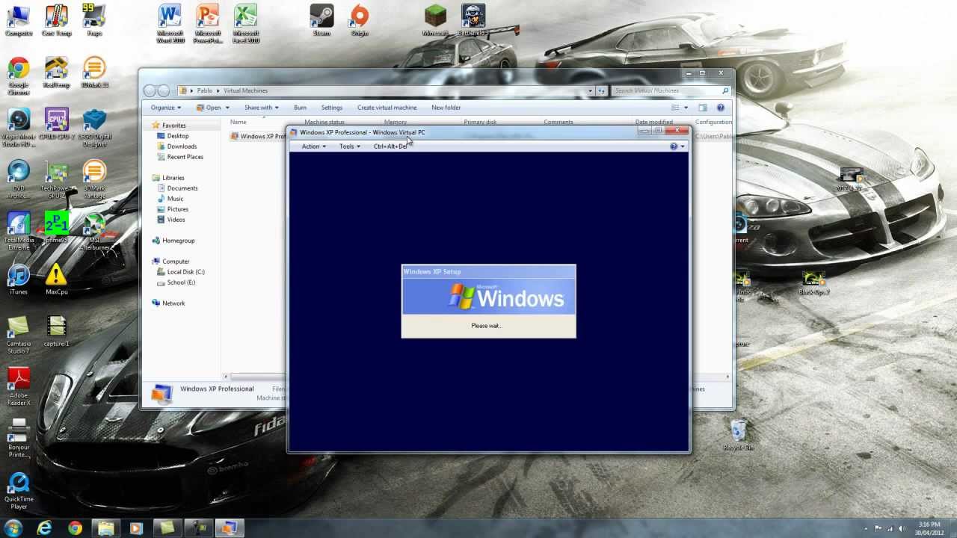The image size is (957, 538).
Task: Click Create virtual machine
Action: 387,108
